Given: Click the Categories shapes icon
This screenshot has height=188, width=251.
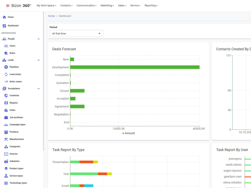Looking at the screenshot, I should (6, 147).
